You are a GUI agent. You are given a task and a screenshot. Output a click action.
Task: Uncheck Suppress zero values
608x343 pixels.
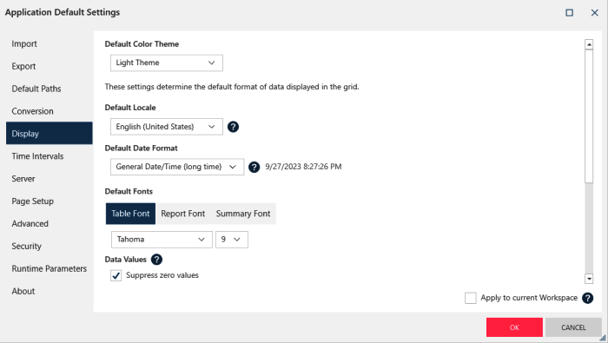116,275
